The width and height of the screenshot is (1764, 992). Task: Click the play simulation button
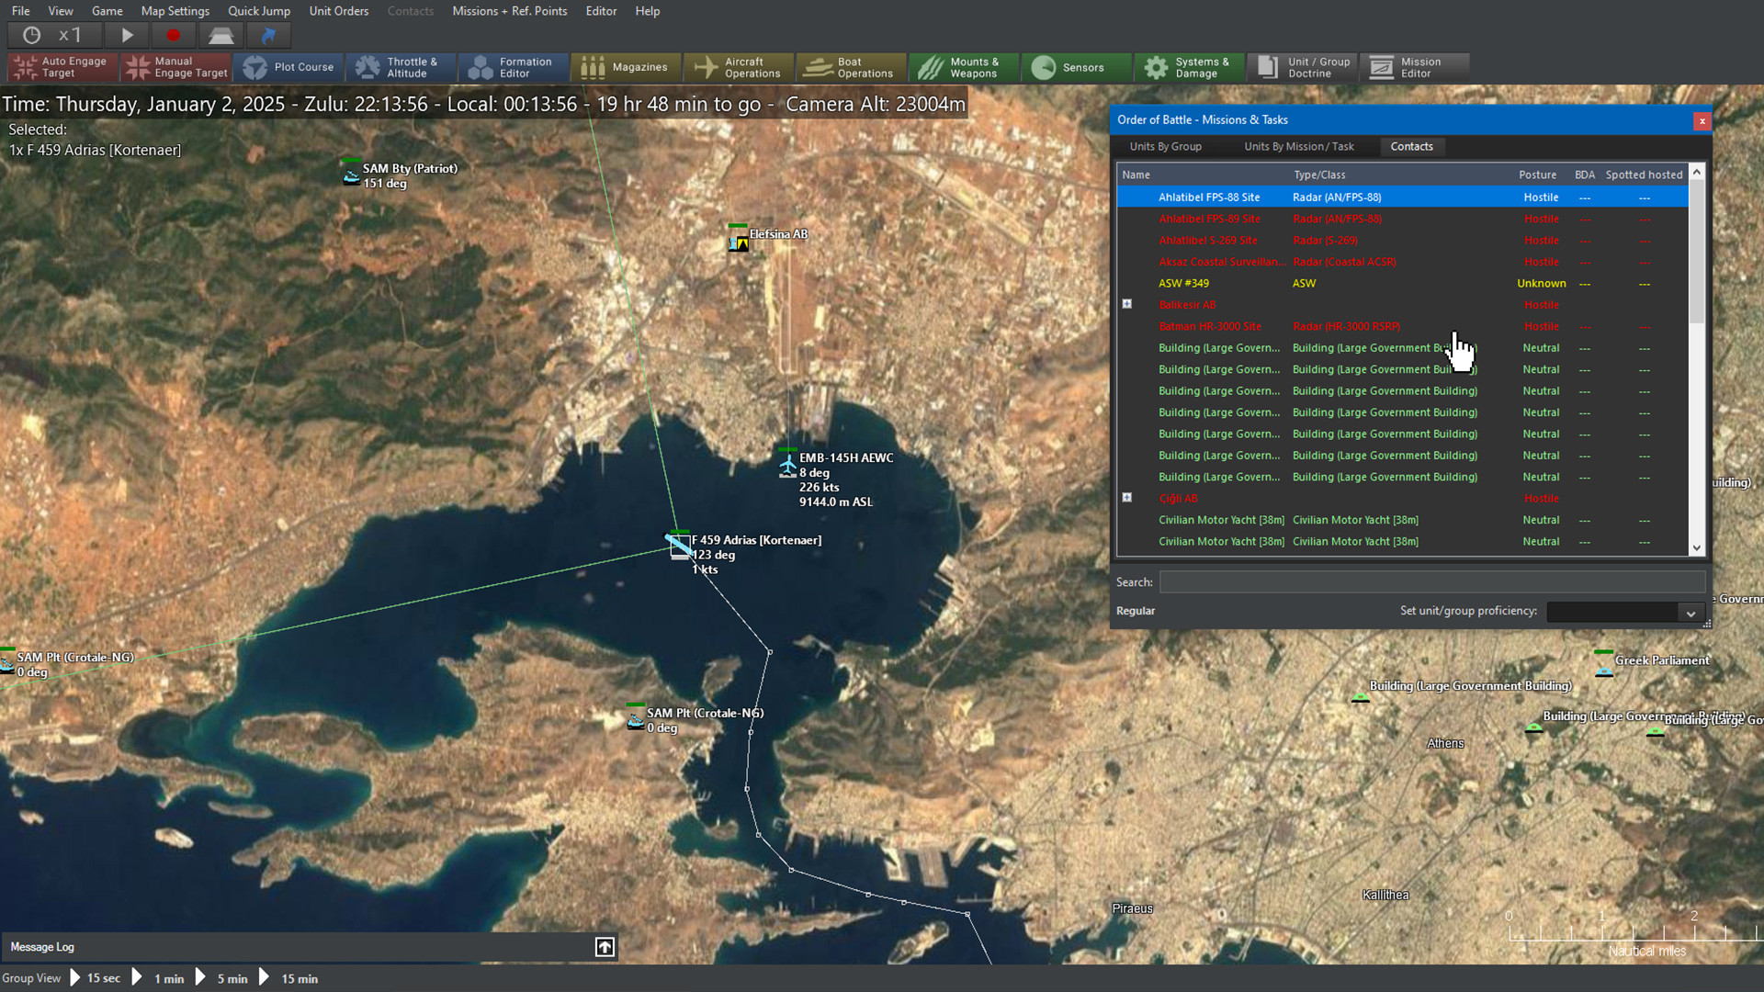(127, 35)
